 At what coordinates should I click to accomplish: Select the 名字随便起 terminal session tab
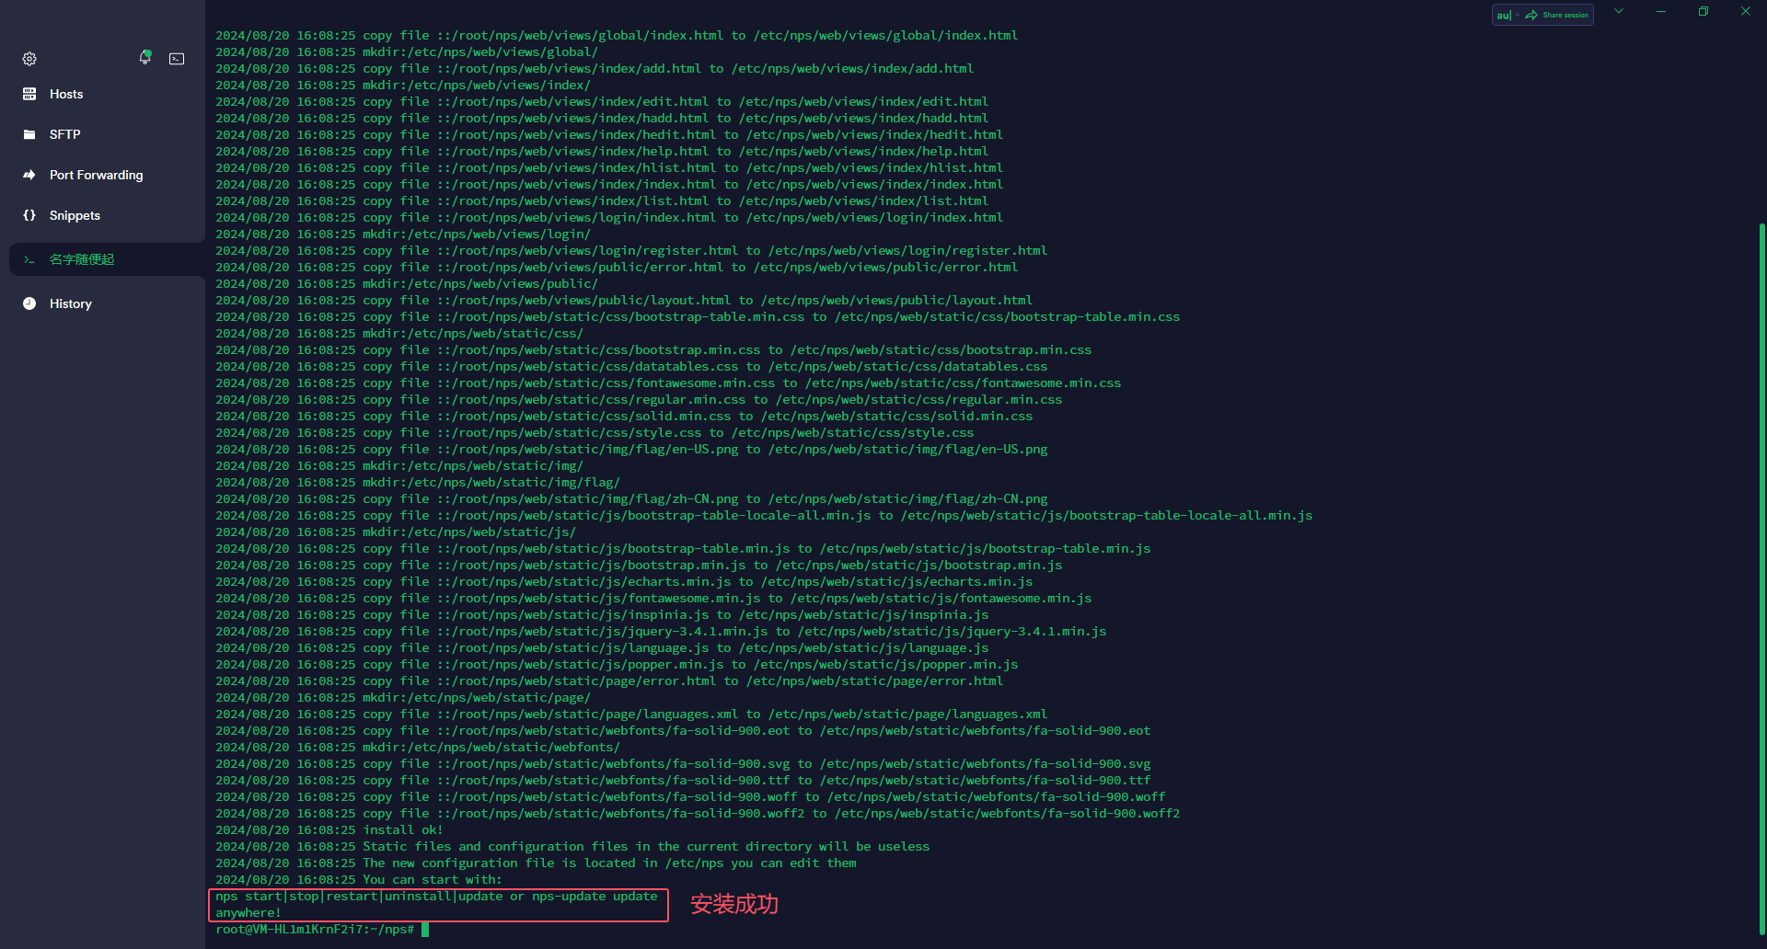coord(82,259)
